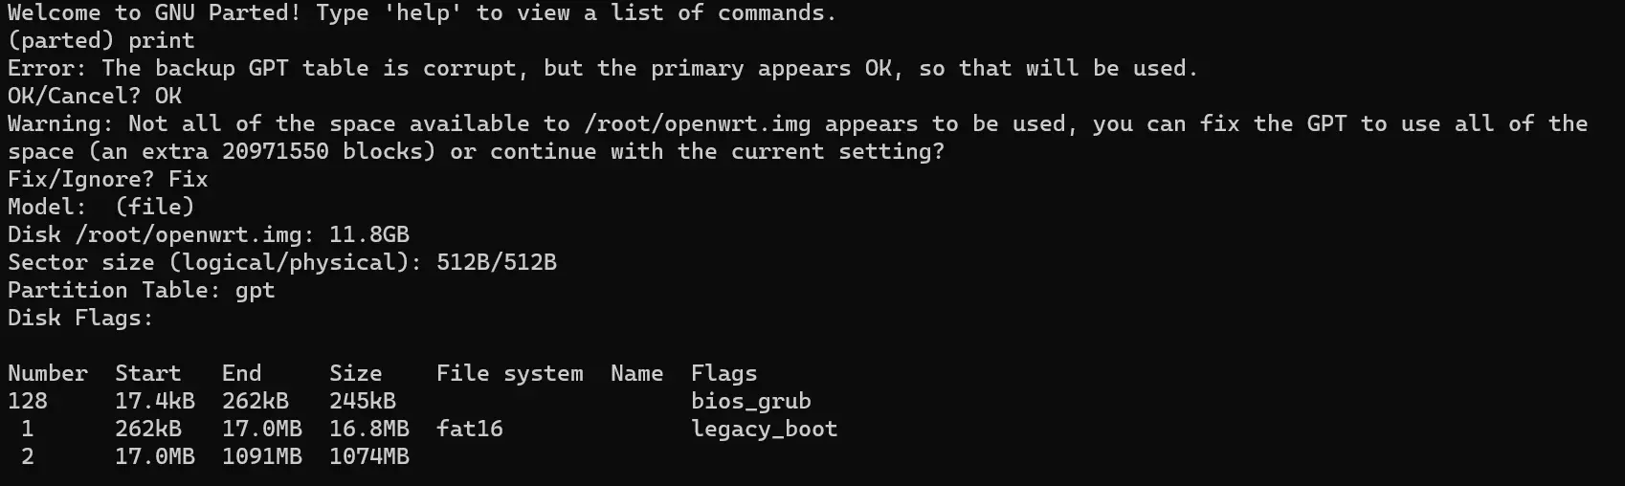The image size is (1625, 486).
Task: Click the 'print' command text after the parted prompt
Action: point(162,41)
